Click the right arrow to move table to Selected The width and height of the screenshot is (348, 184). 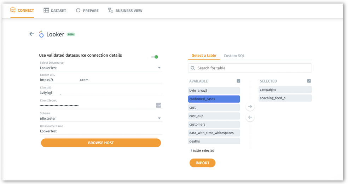click(x=250, y=107)
